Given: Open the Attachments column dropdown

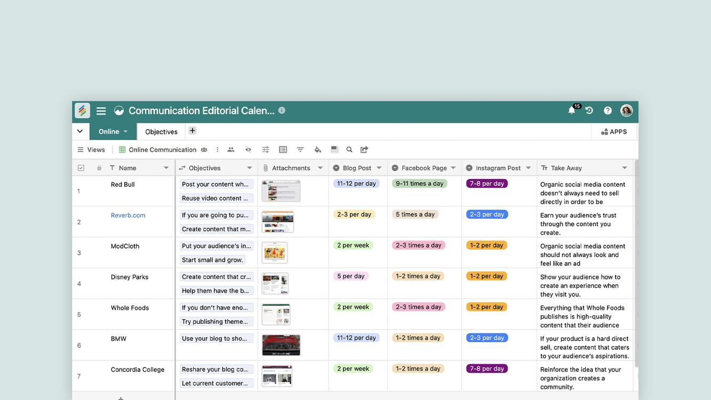Looking at the screenshot, I should pyautogui.click(x=320, y=168).
